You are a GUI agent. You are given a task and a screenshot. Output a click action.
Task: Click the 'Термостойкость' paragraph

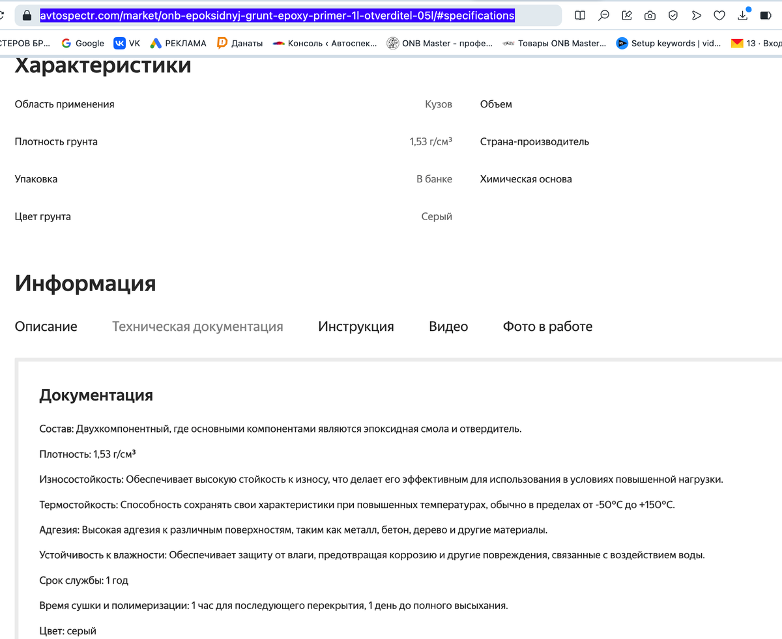[357, 505]
